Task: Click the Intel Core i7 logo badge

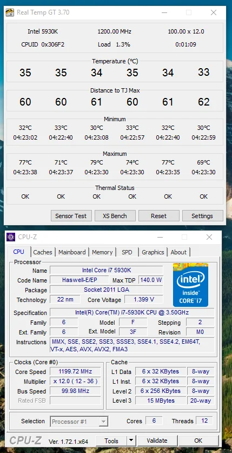Action: pyautogui.click(x=190, y=285)
